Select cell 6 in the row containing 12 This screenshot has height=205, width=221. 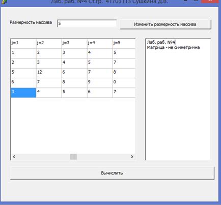74,73
